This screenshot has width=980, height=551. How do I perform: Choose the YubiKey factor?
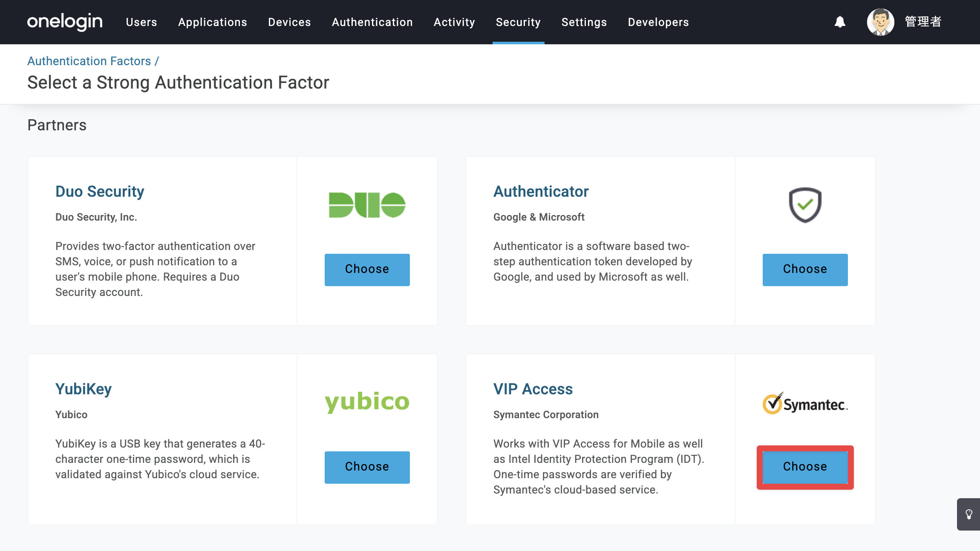click(x=367, y=467)
